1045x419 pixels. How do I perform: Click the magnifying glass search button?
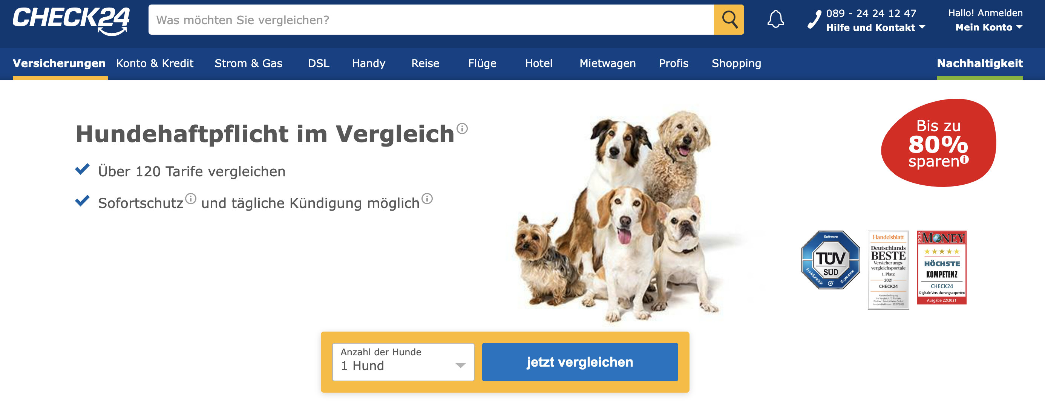coord(729,20)
